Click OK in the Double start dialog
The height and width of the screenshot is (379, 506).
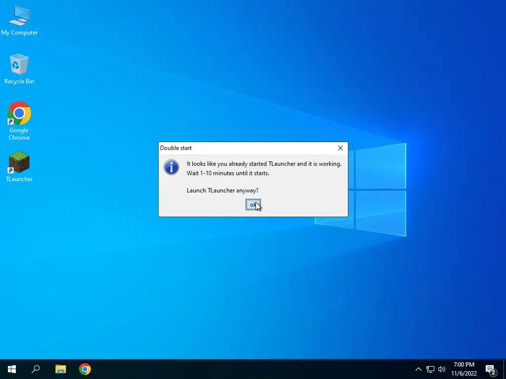[253, 205]
